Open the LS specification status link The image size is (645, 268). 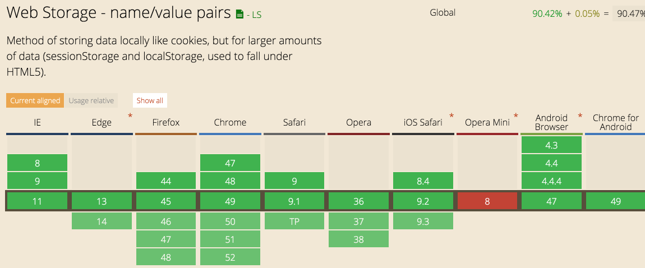(x=254, y=15)
